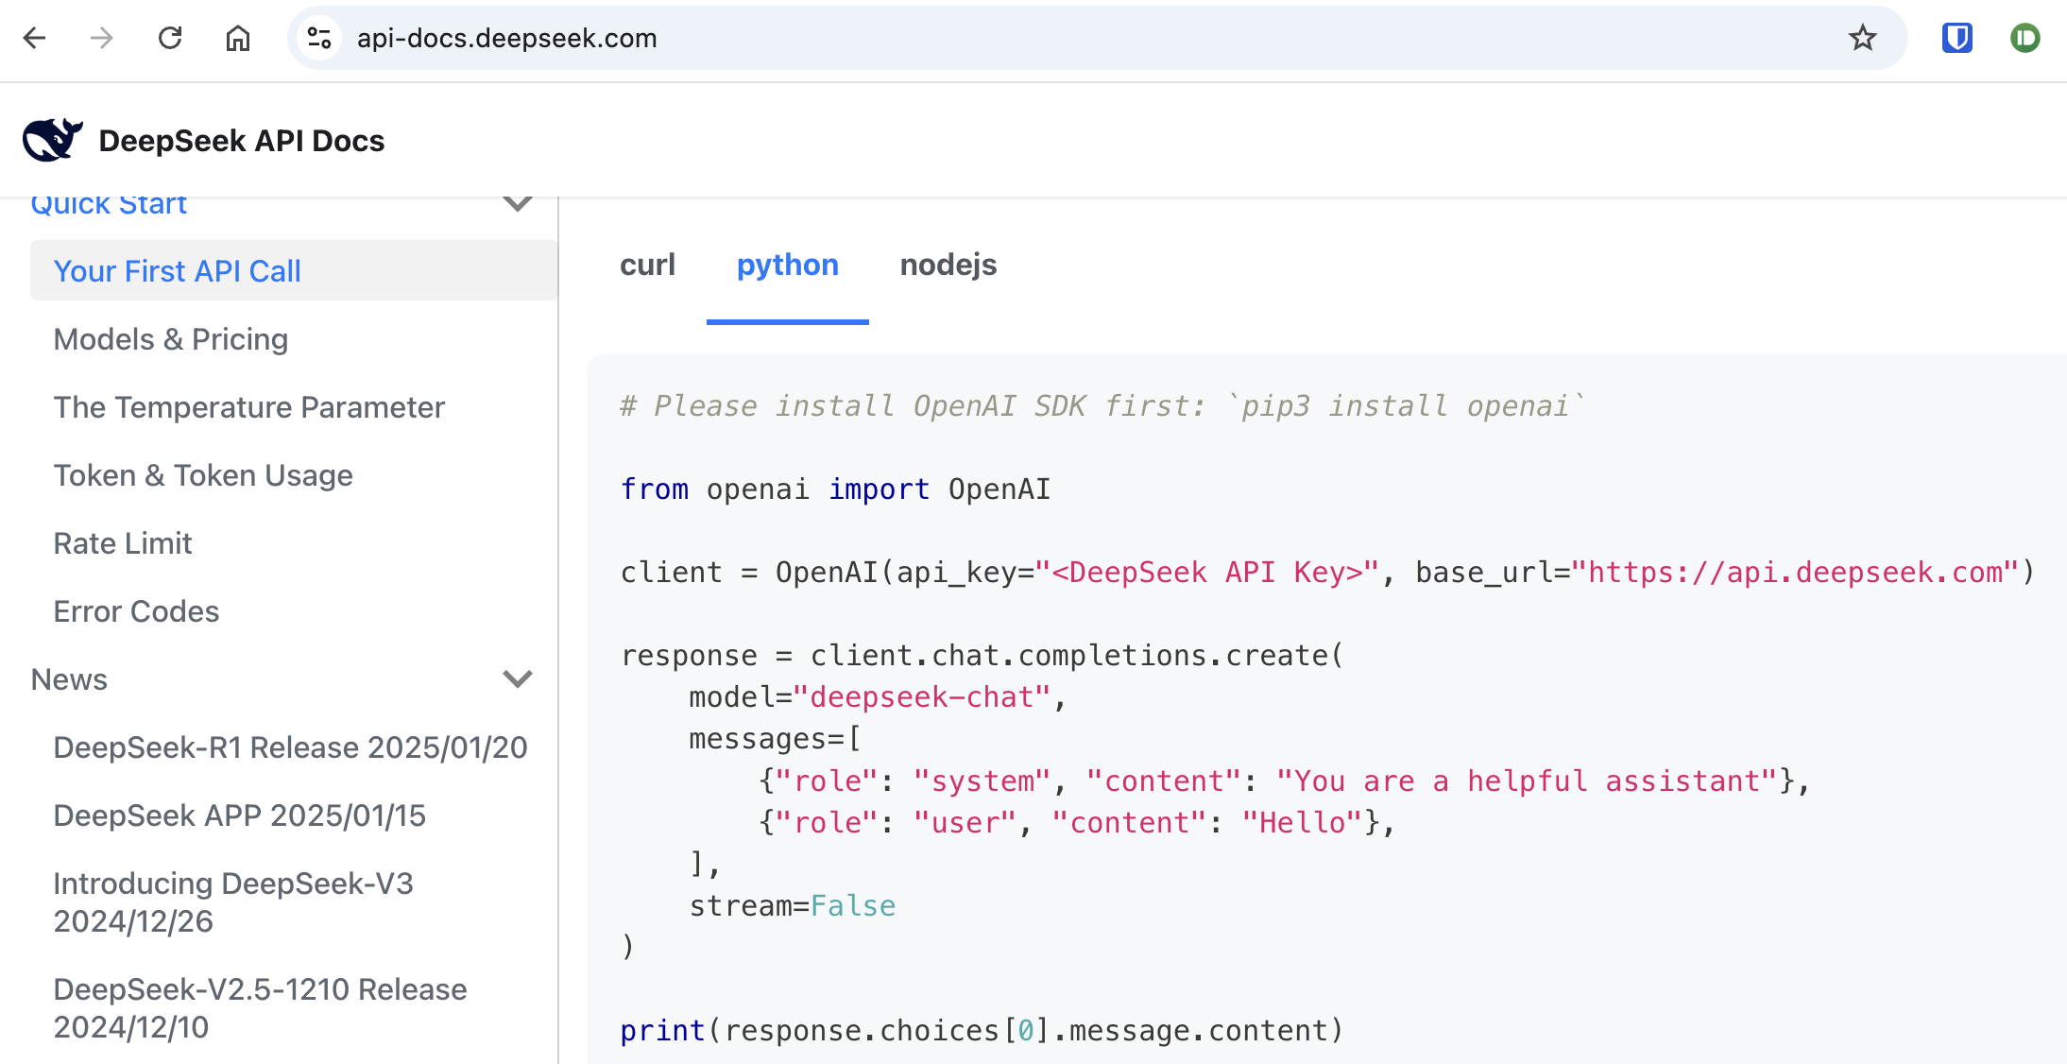Go back to the previous page
Viewport: 2067px width, 1064px height.
pos(35,38)
